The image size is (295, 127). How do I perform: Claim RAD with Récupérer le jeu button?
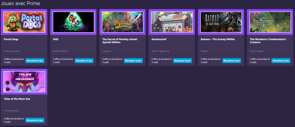click(84, 61)
